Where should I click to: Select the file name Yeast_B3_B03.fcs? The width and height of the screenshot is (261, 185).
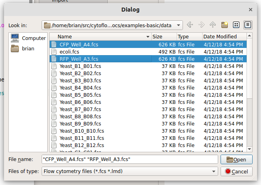80,80
